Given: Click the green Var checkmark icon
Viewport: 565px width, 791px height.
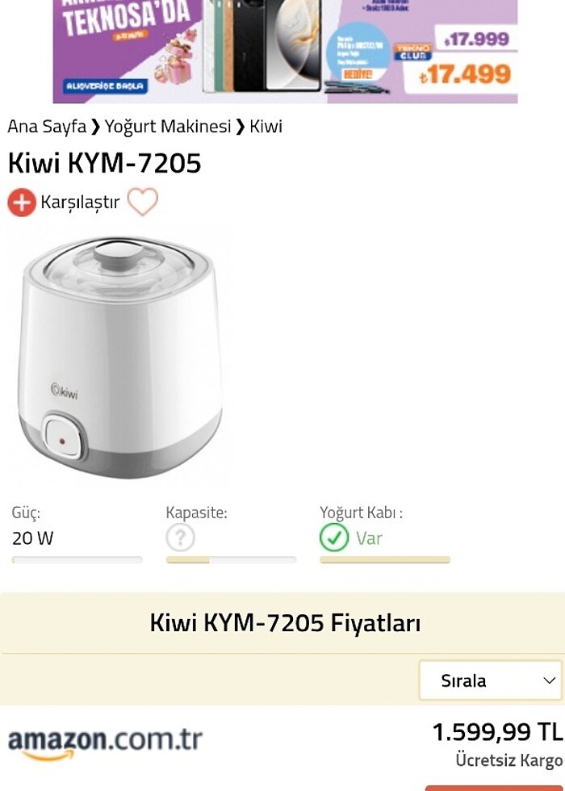Looking at the screenshot, I should coord(334,538).
